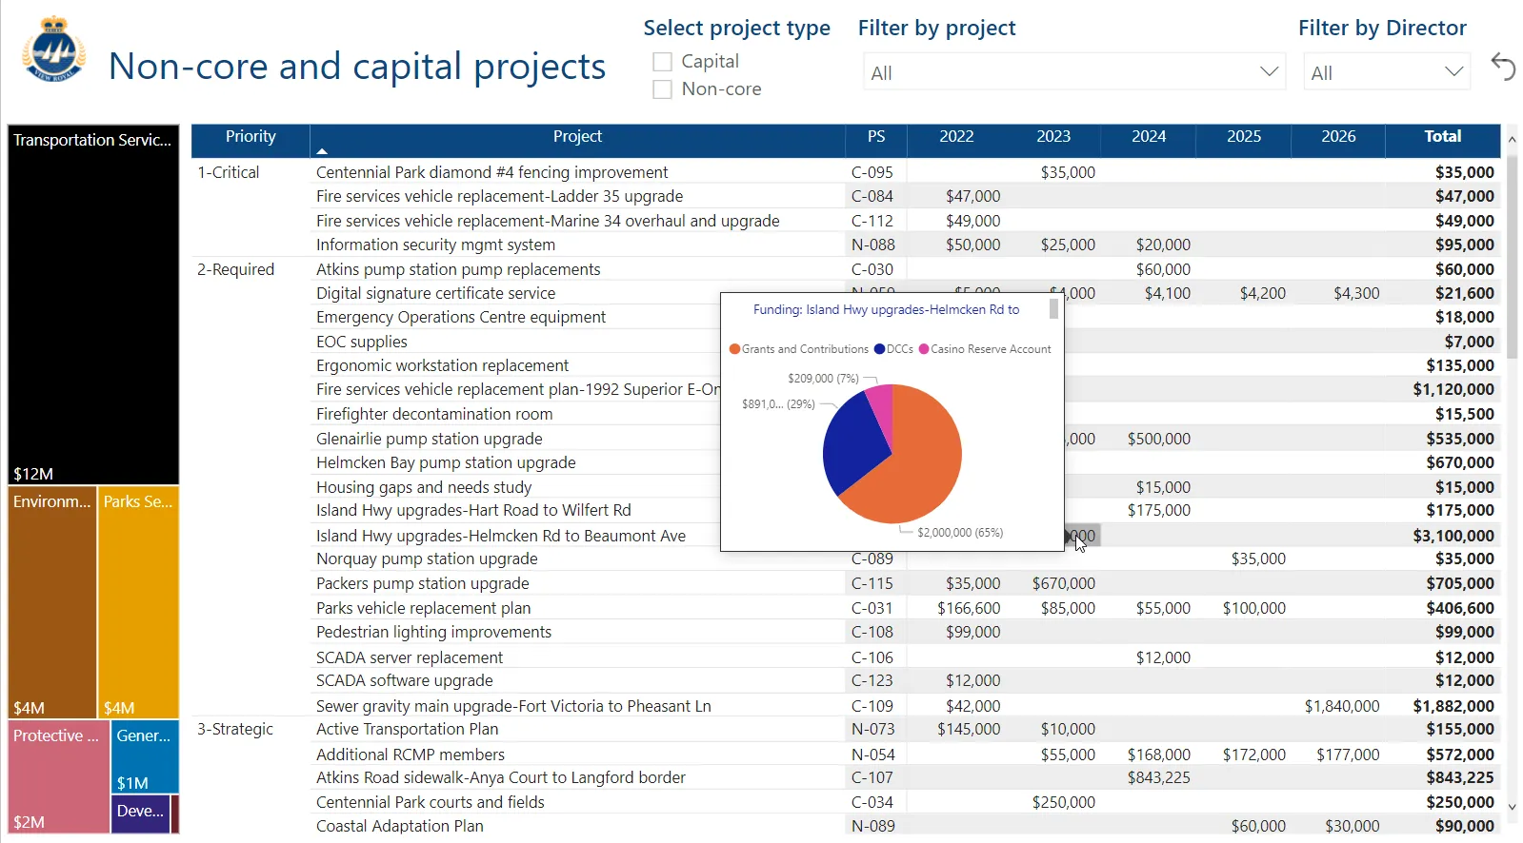Image resolution: width=1523 pixels, height=843 pixels.
Task: Select Firefighter decontamination room project
Action: tap(434, 414)
